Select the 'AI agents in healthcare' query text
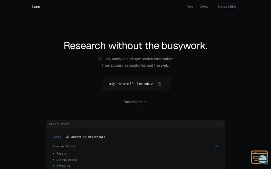Screen dimensions: 271x169 [x=86, y=137]
